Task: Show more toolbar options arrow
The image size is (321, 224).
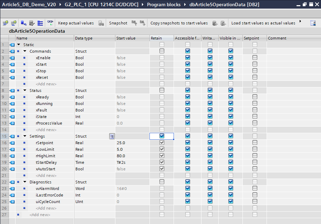Action: pos(300,21)
